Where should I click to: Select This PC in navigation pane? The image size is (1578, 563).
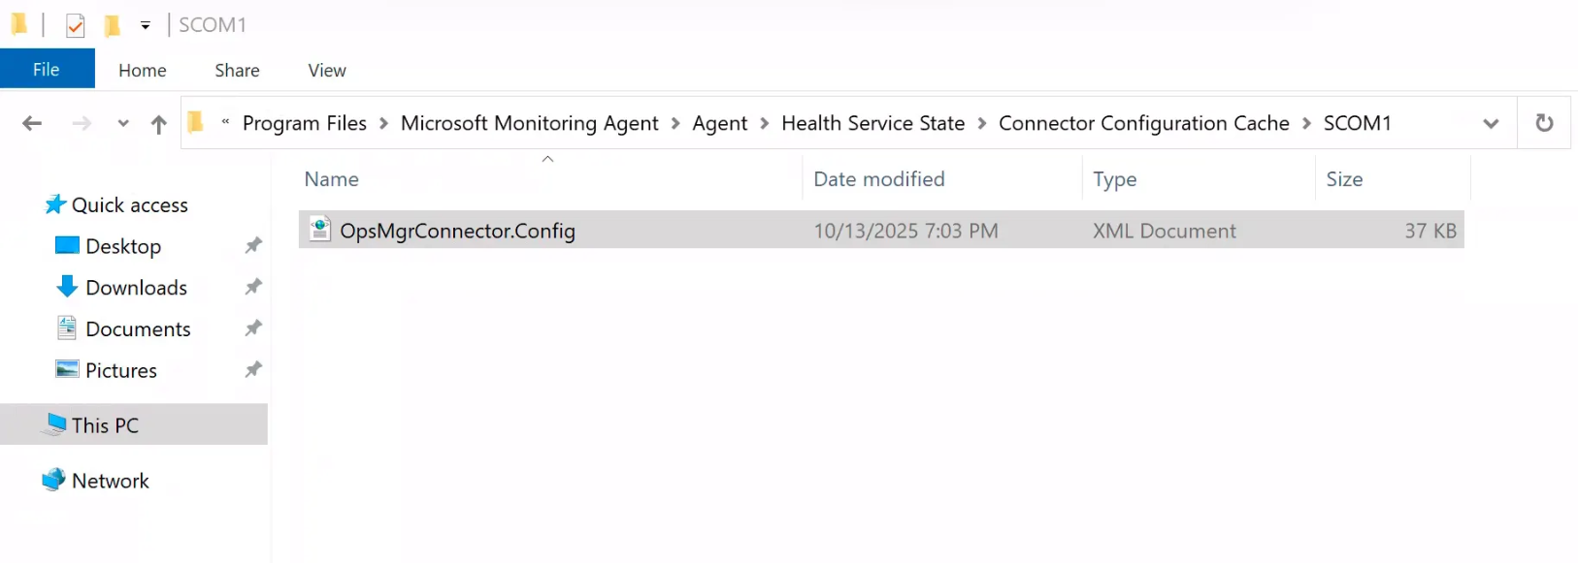(x=105, y=425)
